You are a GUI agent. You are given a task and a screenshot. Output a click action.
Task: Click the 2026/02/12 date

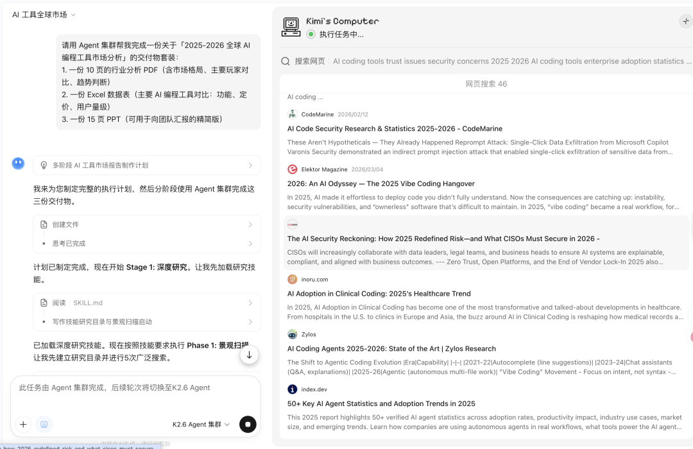353,114
